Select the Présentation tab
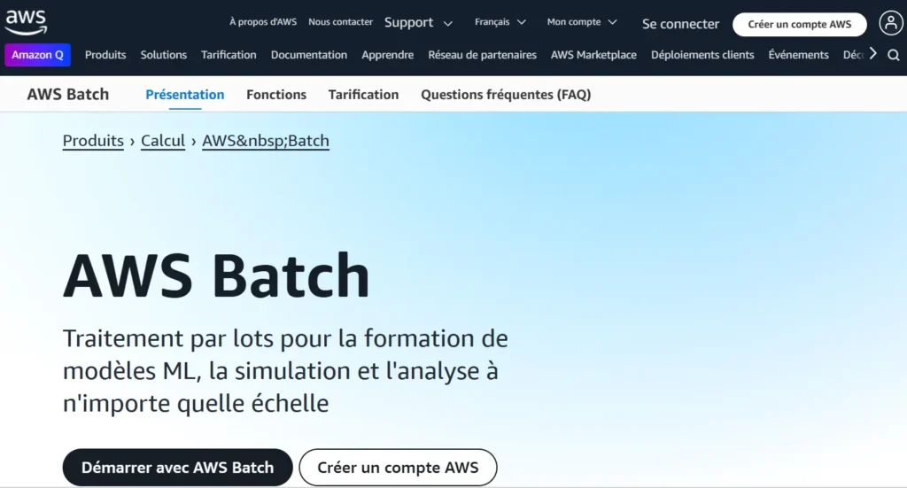The image size is (907, 488). (185, 95)
